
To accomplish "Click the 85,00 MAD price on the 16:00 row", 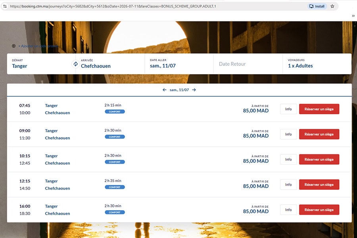I will point(256,211).
